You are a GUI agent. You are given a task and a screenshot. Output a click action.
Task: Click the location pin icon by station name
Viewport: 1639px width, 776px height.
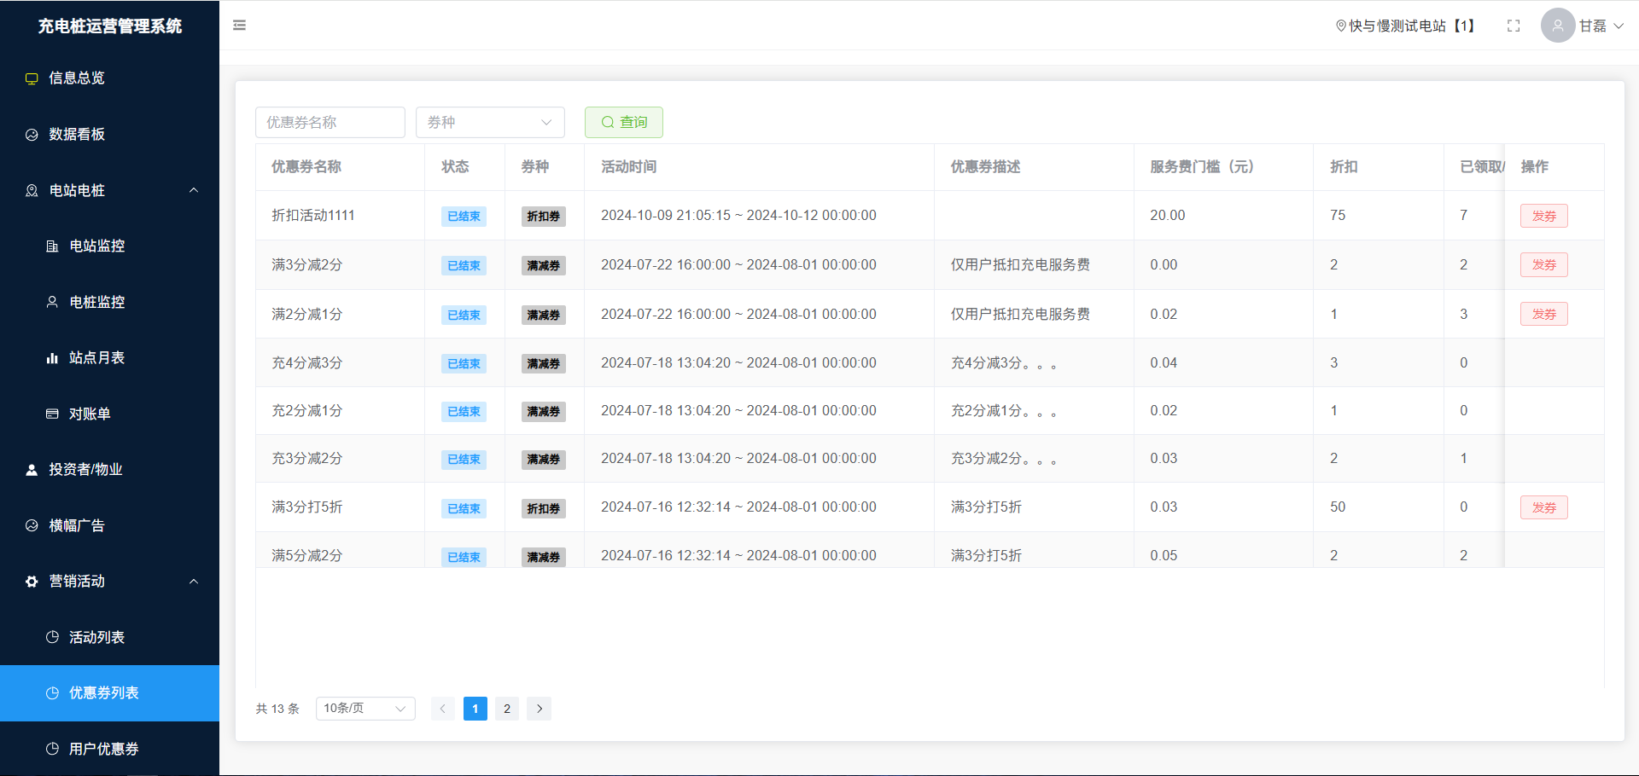coord(1341,26)
